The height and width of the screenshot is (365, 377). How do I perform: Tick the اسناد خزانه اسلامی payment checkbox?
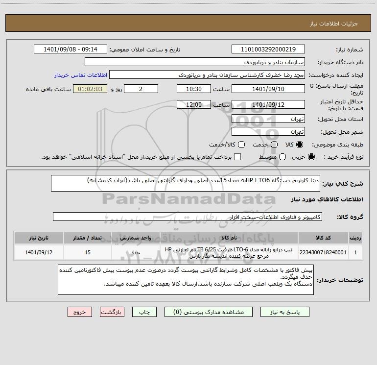tap(237, 157)
